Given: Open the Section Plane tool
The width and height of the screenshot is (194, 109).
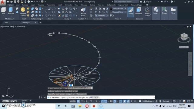Looking at the screenshot, I should coord(83,12).
